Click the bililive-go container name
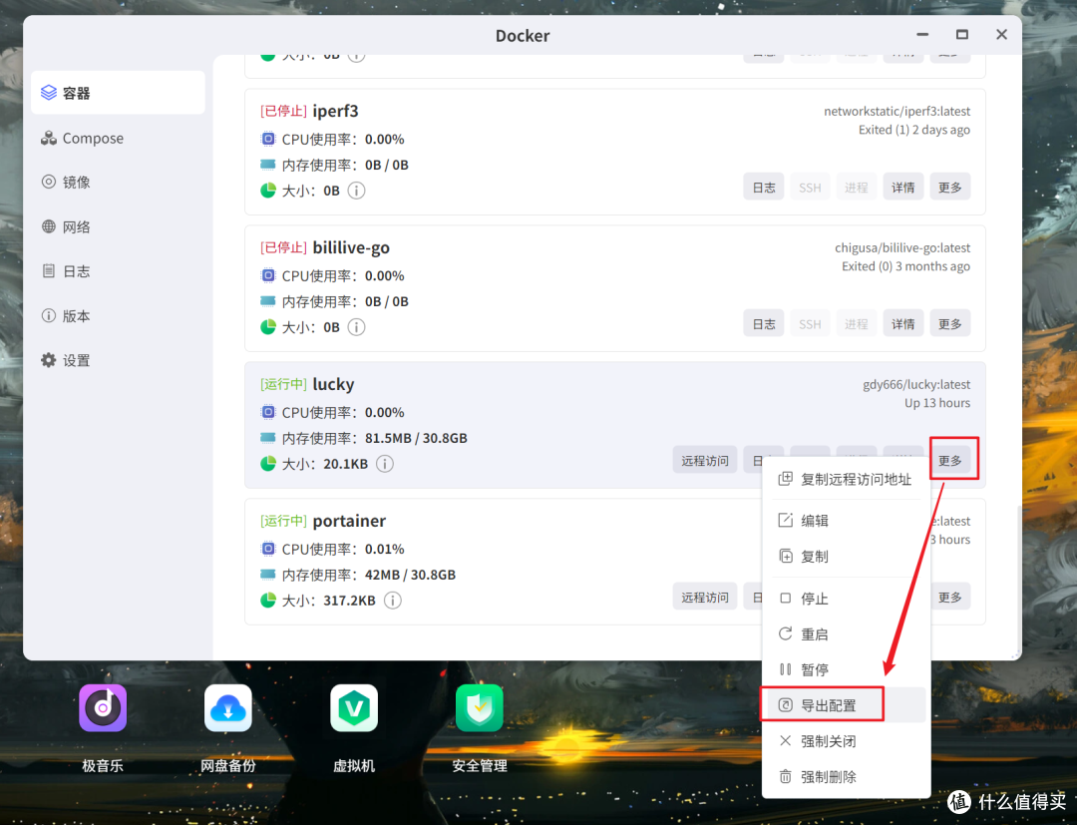Screen dimensions: 1077x825 pyautogui.click(x=351, y=247)
